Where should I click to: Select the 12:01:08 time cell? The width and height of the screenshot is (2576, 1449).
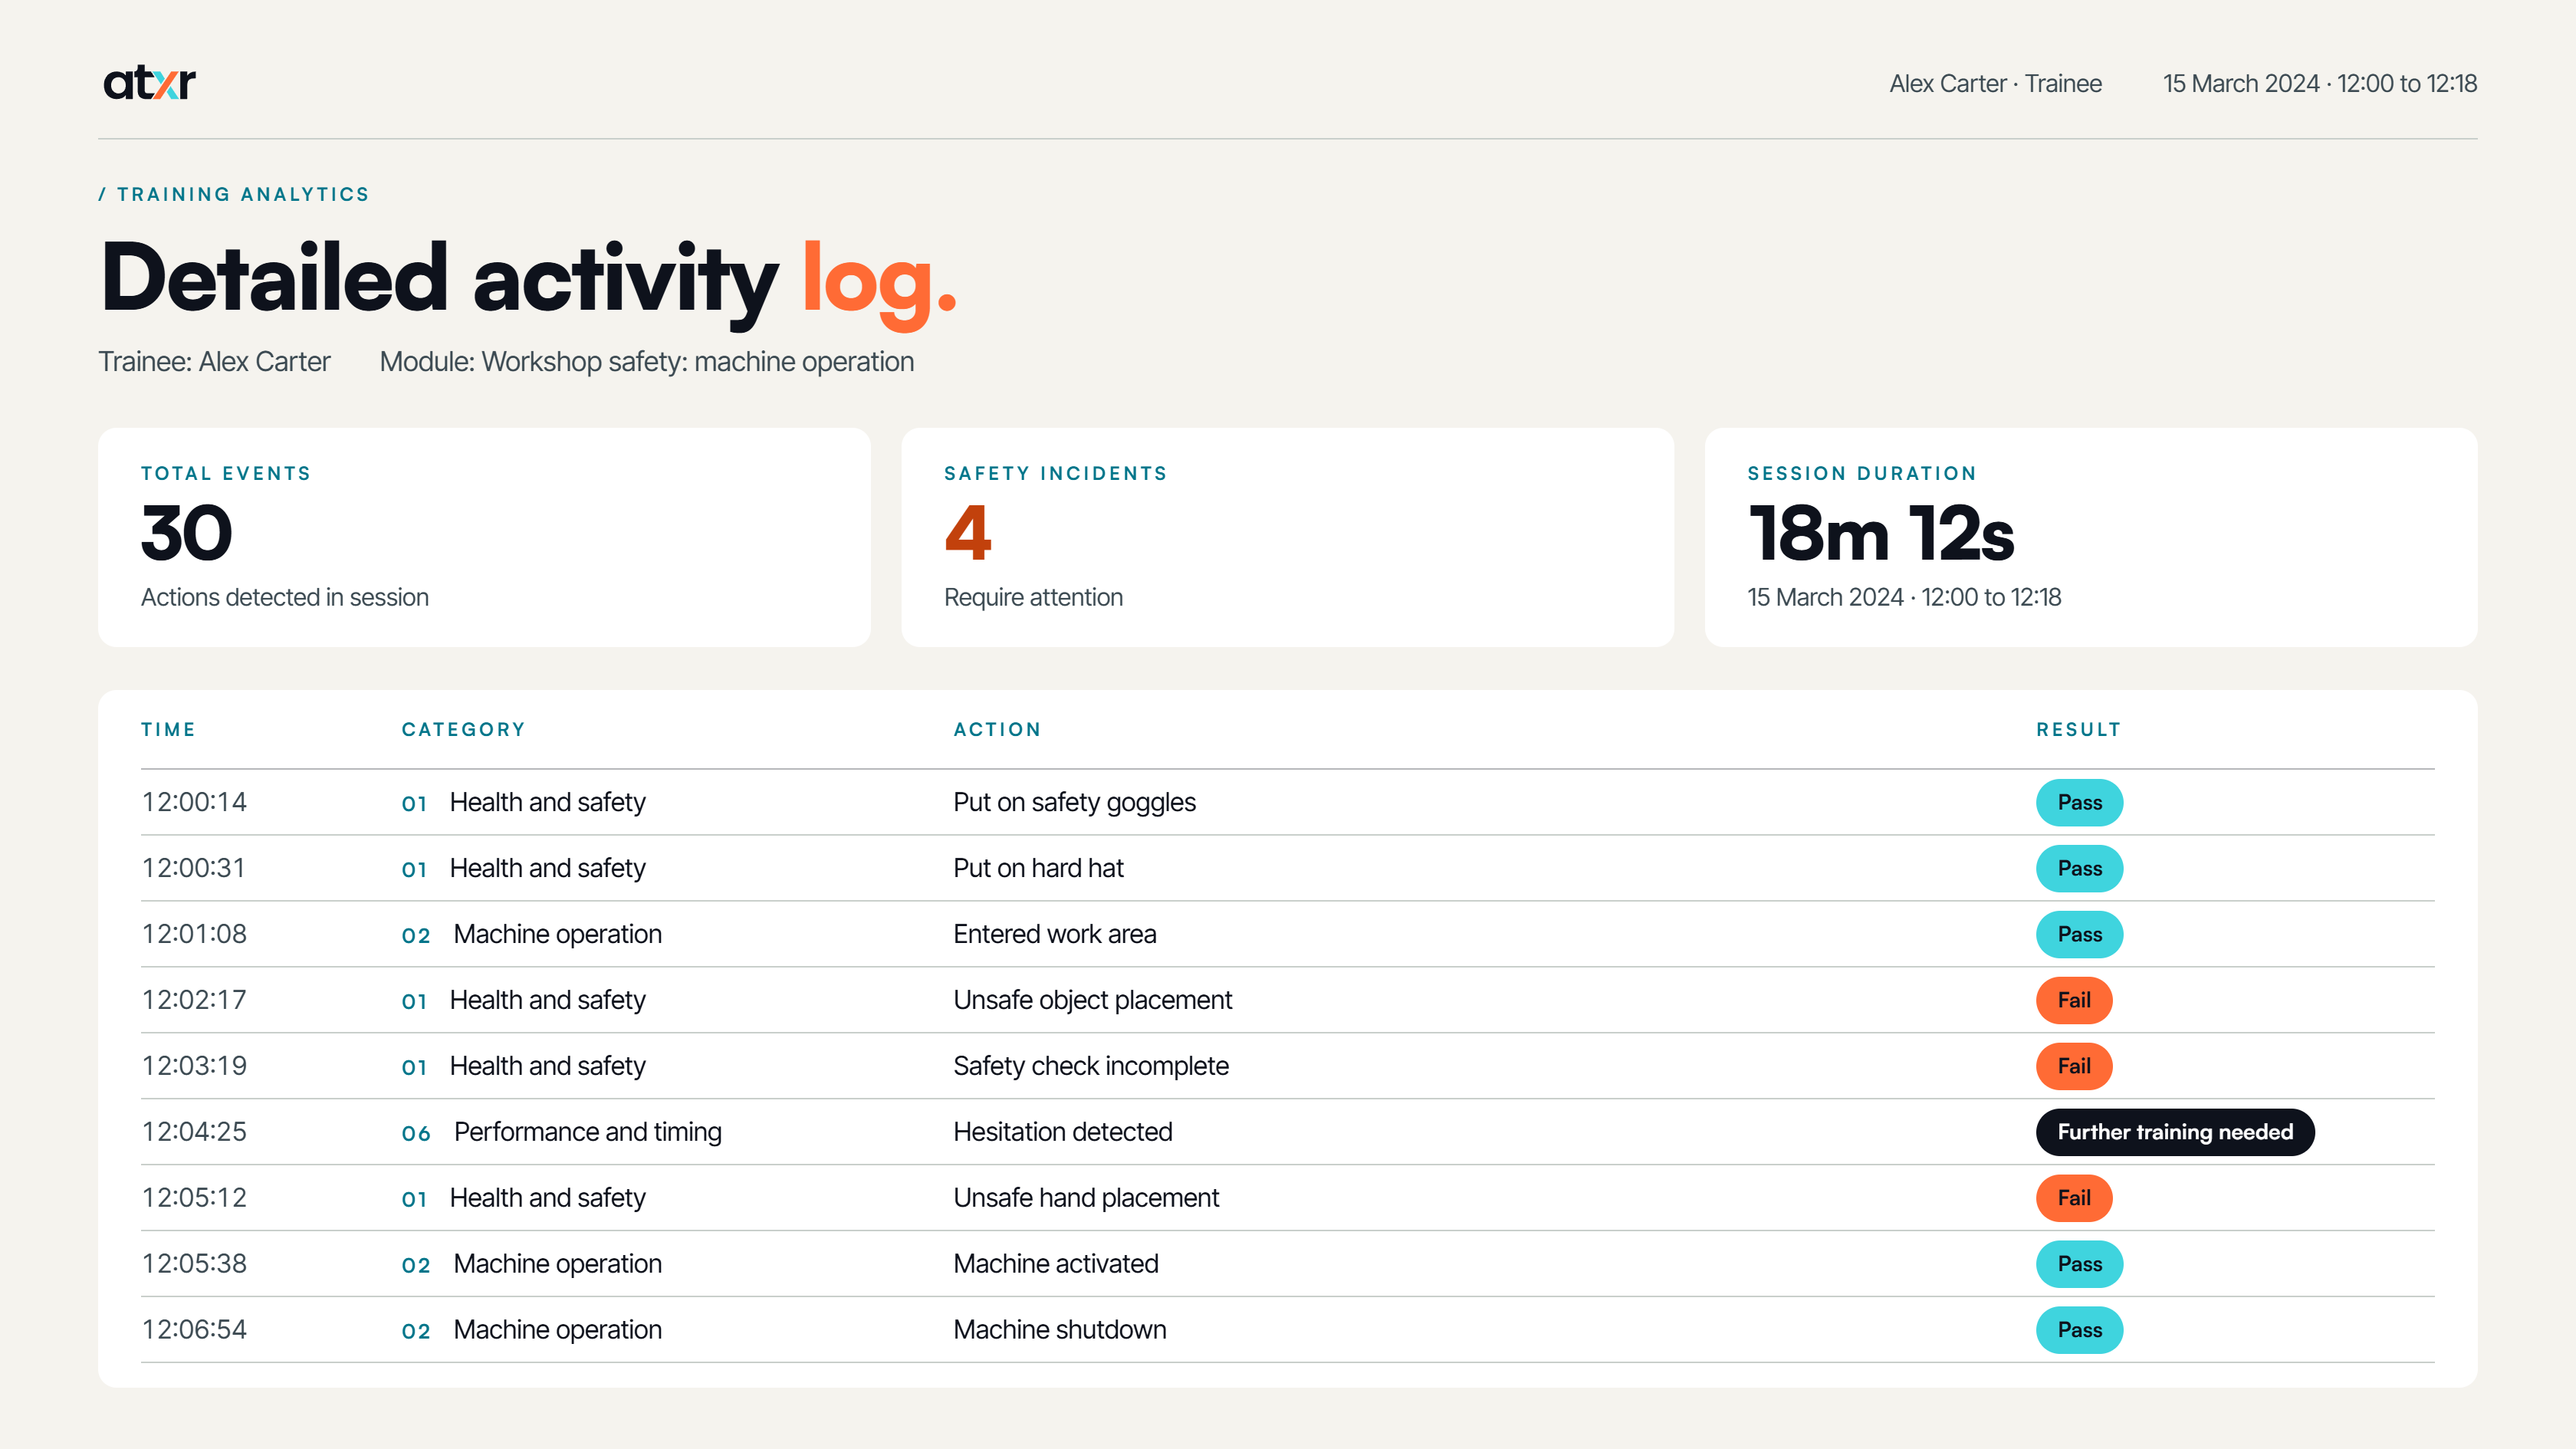194,934
